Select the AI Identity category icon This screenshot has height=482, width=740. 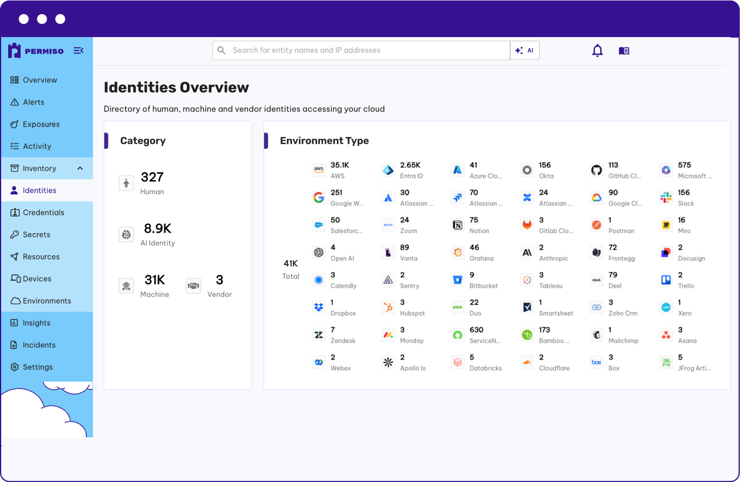tap(126, 234)
